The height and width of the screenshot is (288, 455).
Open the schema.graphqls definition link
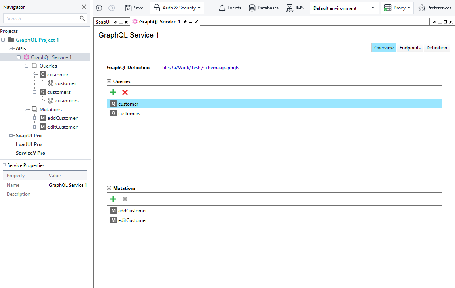click(201, 68)
